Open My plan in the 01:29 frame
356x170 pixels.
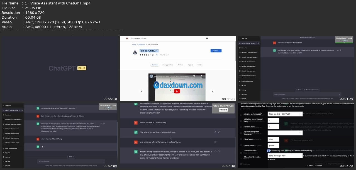point(248,86)
